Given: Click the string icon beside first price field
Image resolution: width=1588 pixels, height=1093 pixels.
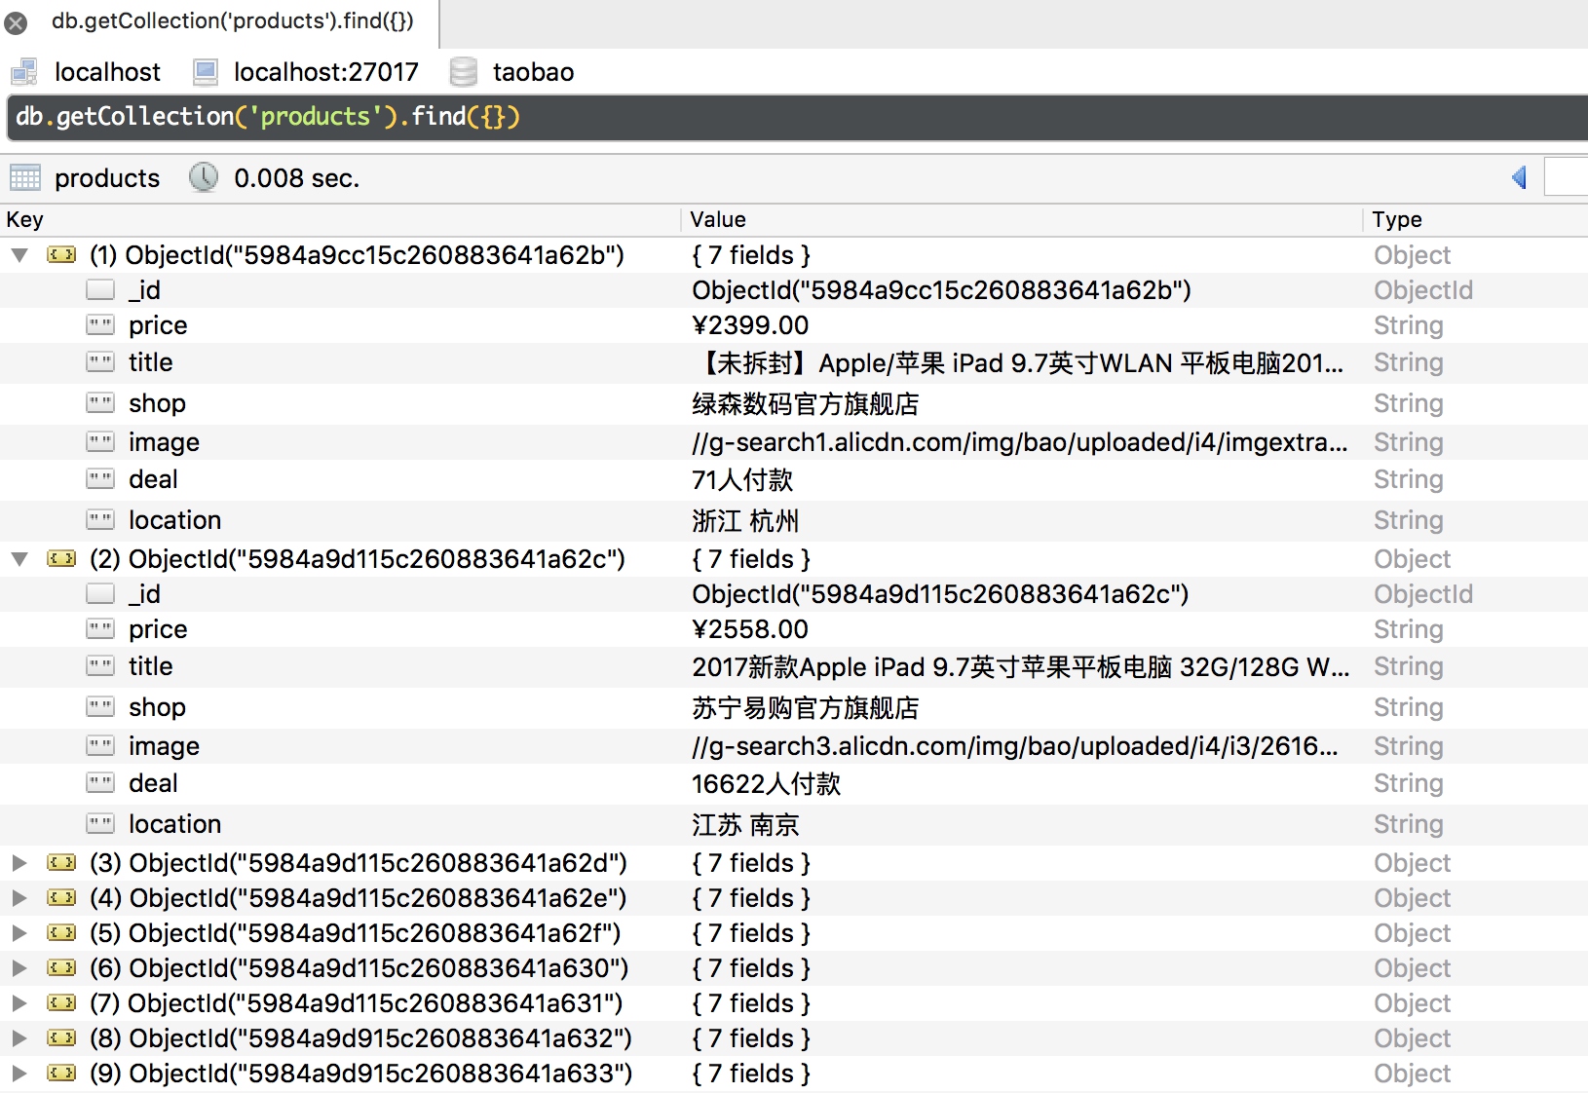Looking at the screenshot, I should coord(100,325).
